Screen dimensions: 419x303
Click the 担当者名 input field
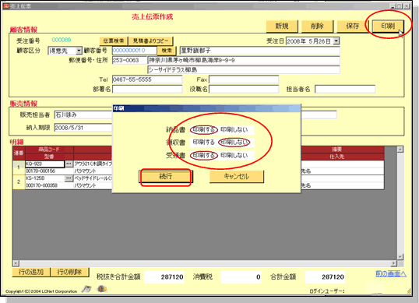click(x=345, y=90)
